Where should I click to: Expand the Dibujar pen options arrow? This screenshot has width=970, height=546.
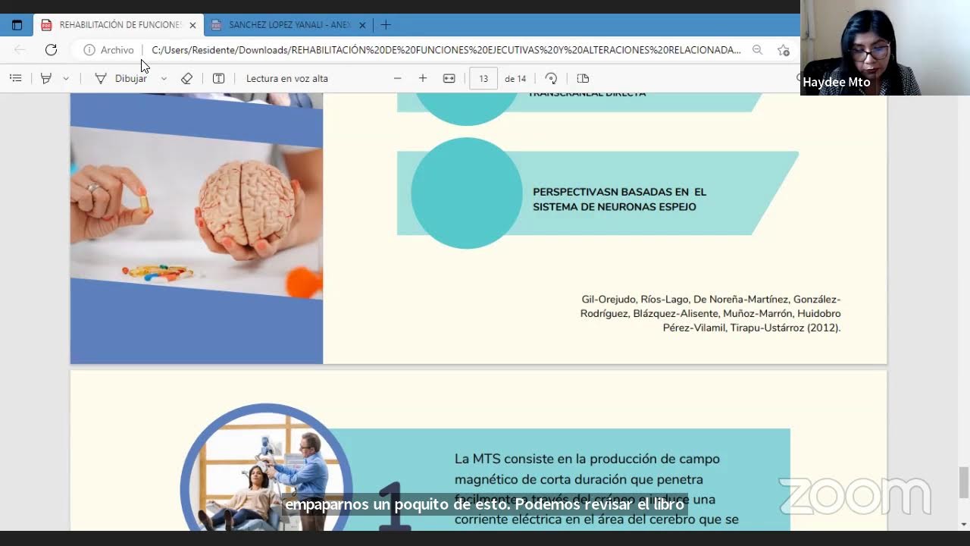[x=164, y=78]
